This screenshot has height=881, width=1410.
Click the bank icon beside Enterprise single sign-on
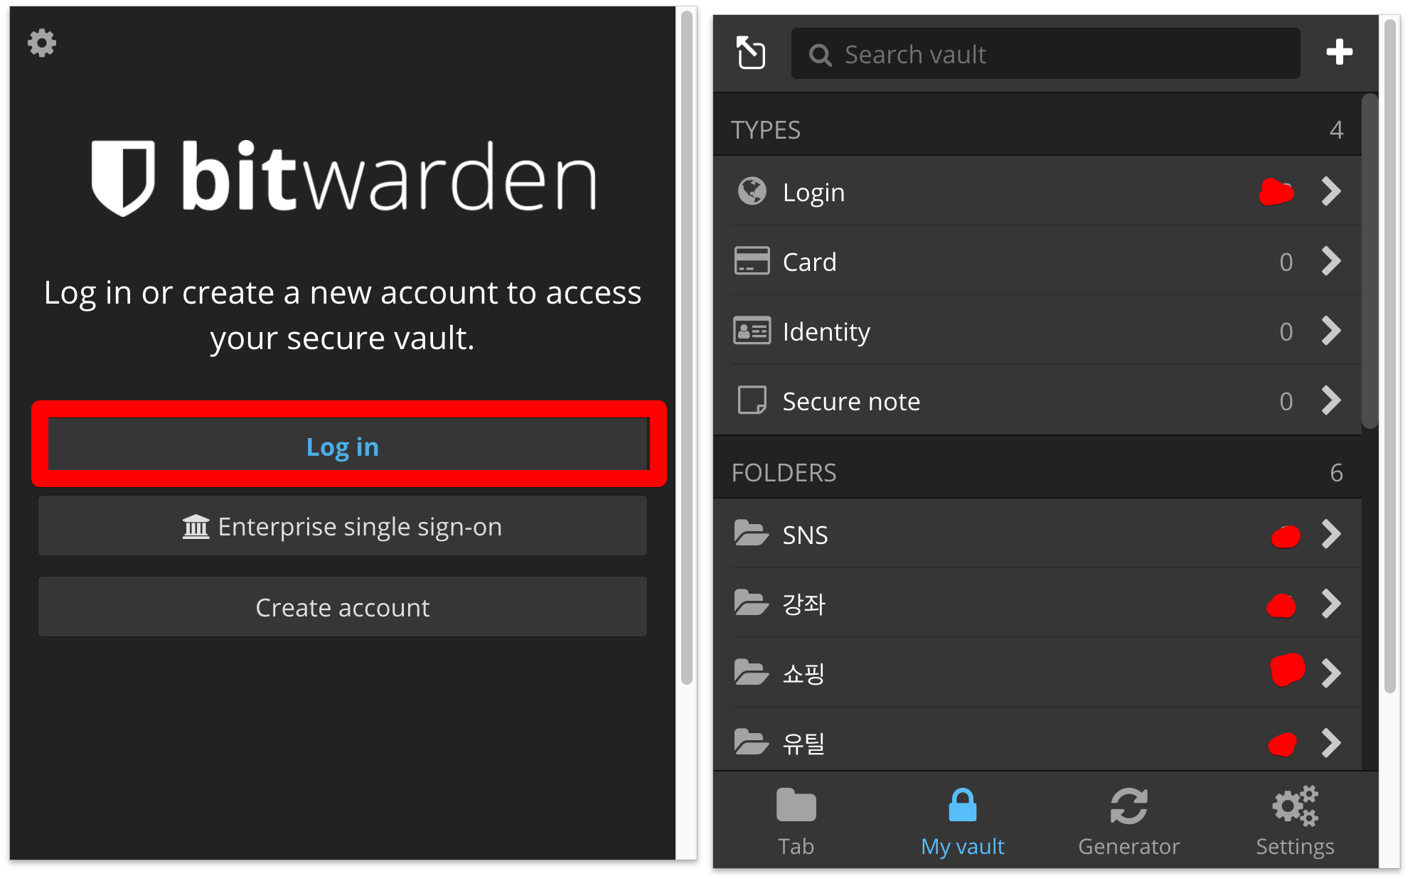[x=196, y=527]
